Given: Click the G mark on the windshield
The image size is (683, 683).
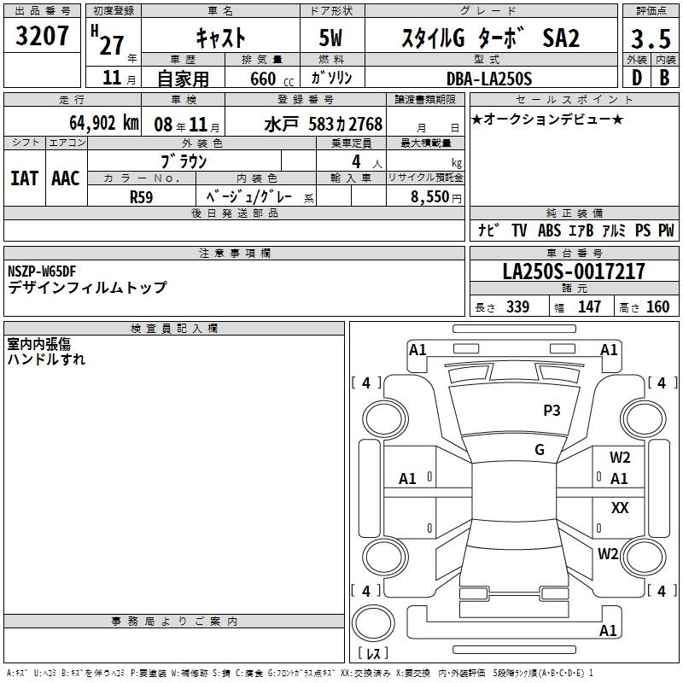Looking at the screenshot, I should [x=540, y=450].
